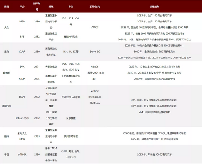
Task: Click year 2020 in the MEB row
Action: 37,21
